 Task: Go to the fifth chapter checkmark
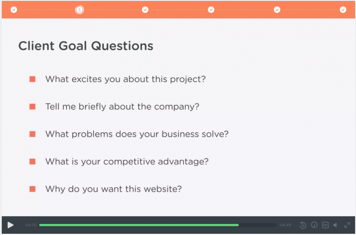tap(277, 10)
